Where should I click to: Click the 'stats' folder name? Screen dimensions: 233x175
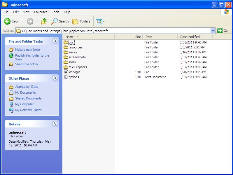click(72, 62)
